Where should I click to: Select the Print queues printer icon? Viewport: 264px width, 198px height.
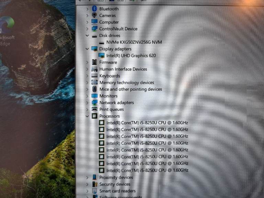tap(95, 109)
